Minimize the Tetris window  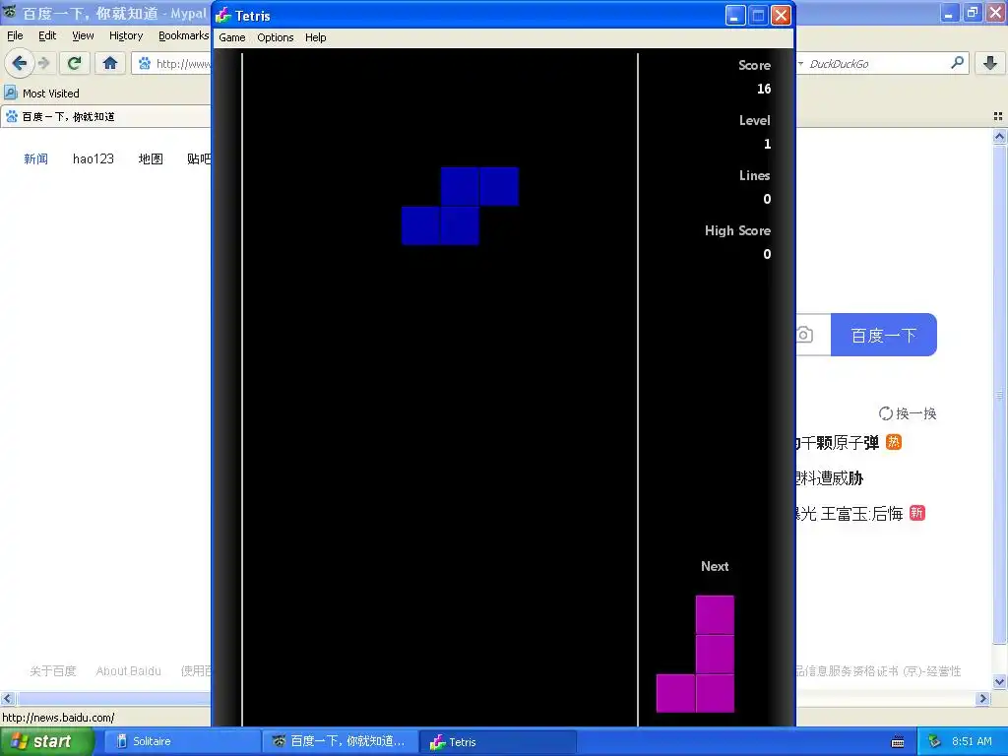pyautogui.click(x=735, y=15)
